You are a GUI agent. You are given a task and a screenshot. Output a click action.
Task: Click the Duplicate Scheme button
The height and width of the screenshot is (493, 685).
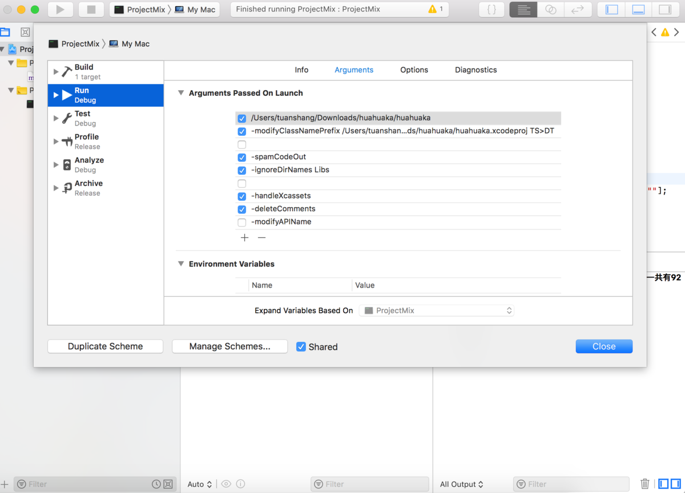(x=105, y=346)
